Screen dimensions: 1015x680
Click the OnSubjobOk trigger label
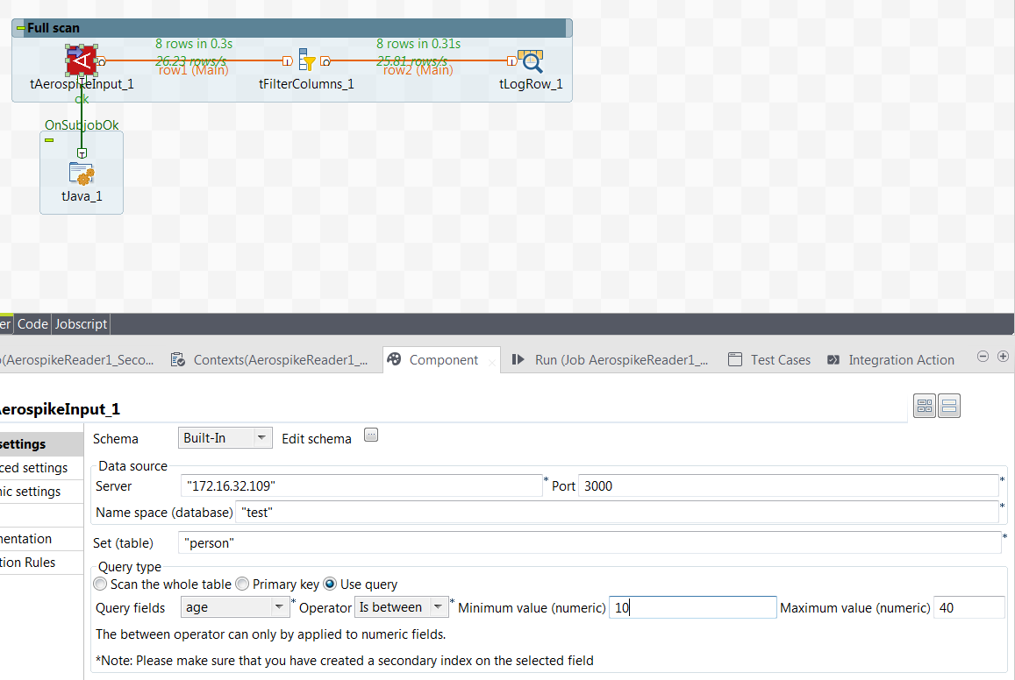coord(82,124)
